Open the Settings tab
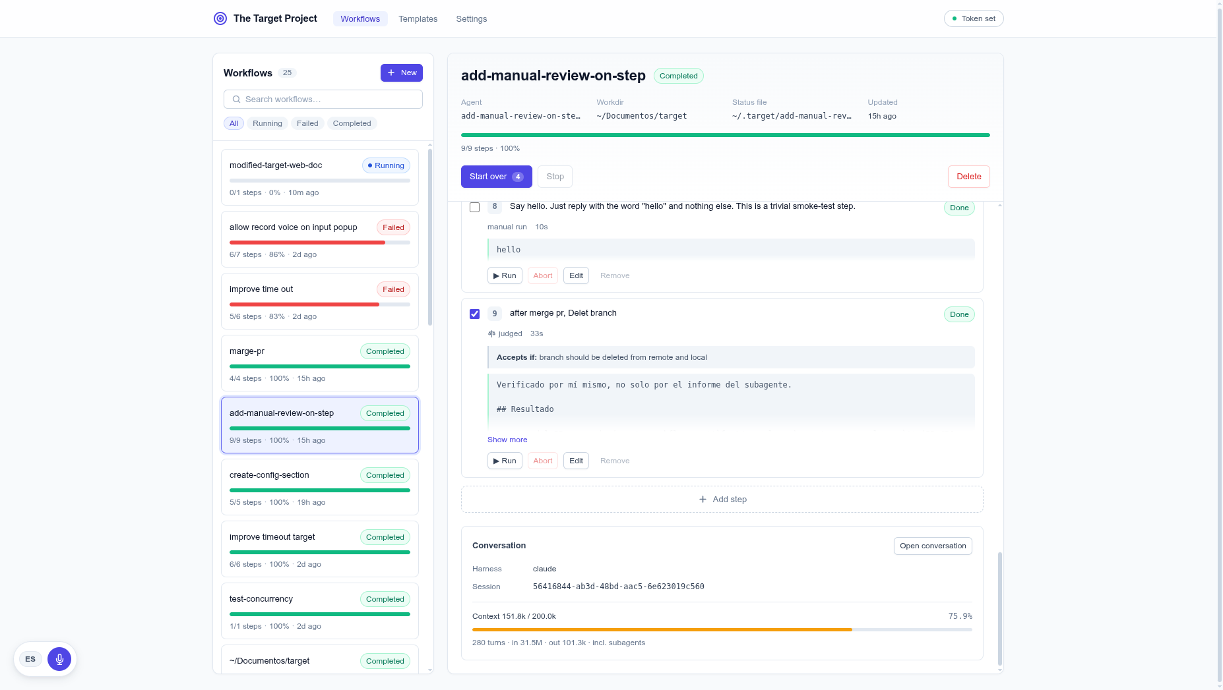Viewport: 1223px width, 690px height. click(x=472, y=18)
